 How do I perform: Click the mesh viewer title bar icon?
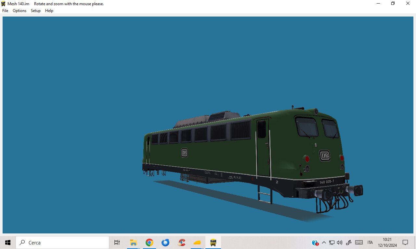click(x=4, y=4)
